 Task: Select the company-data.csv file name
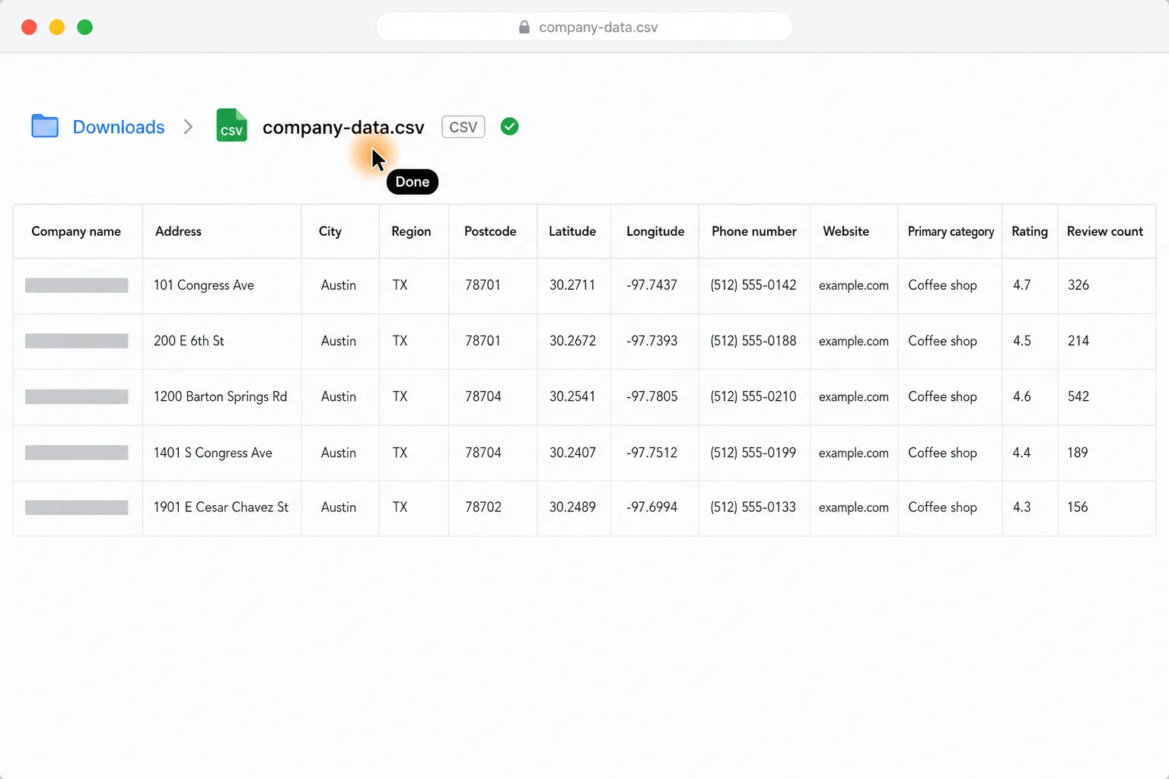click(343, 127)
